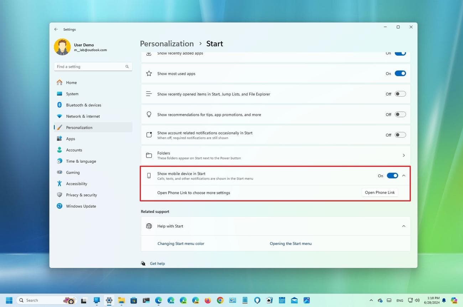463x307 pixels.
Task: Click the Gaming controller icon
Action: (59, 172)
